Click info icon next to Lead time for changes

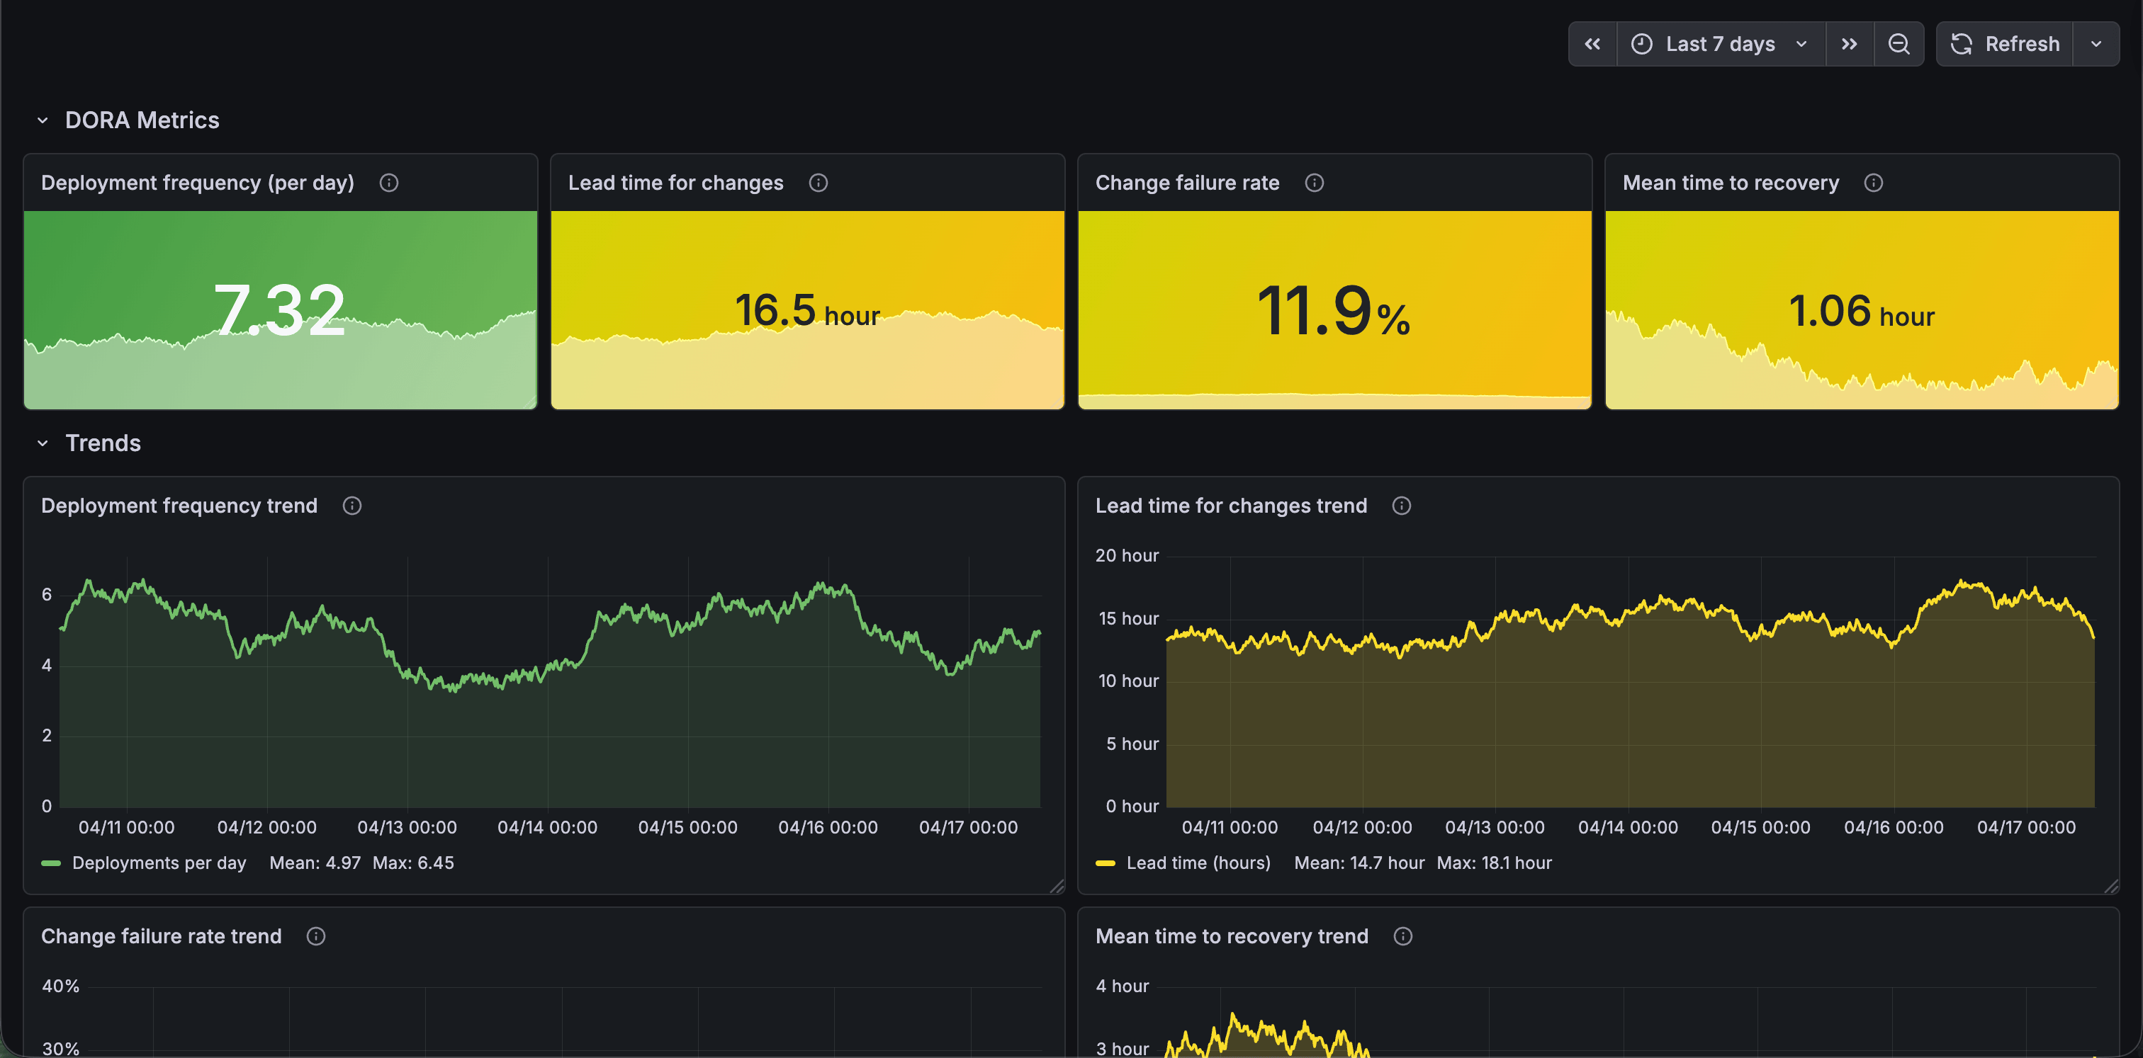click(x=818, y=183)
